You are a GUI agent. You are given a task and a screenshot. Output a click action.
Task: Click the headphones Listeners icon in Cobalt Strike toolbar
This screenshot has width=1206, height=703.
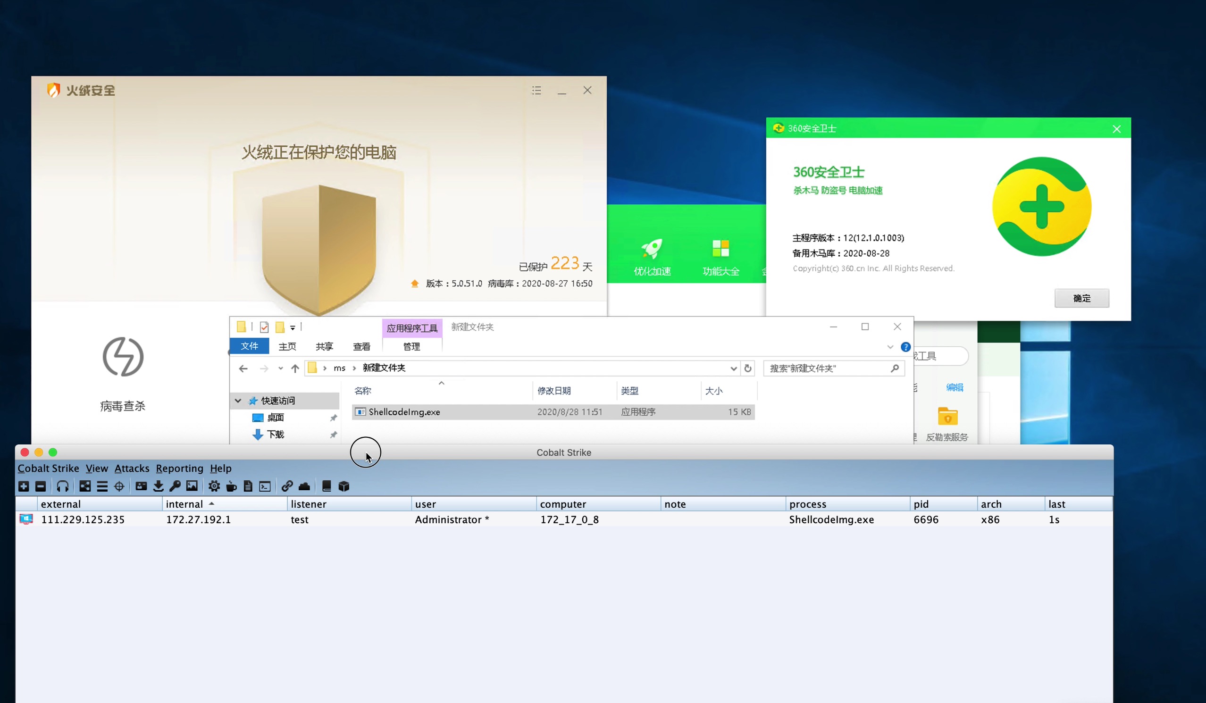coord(62,486)
